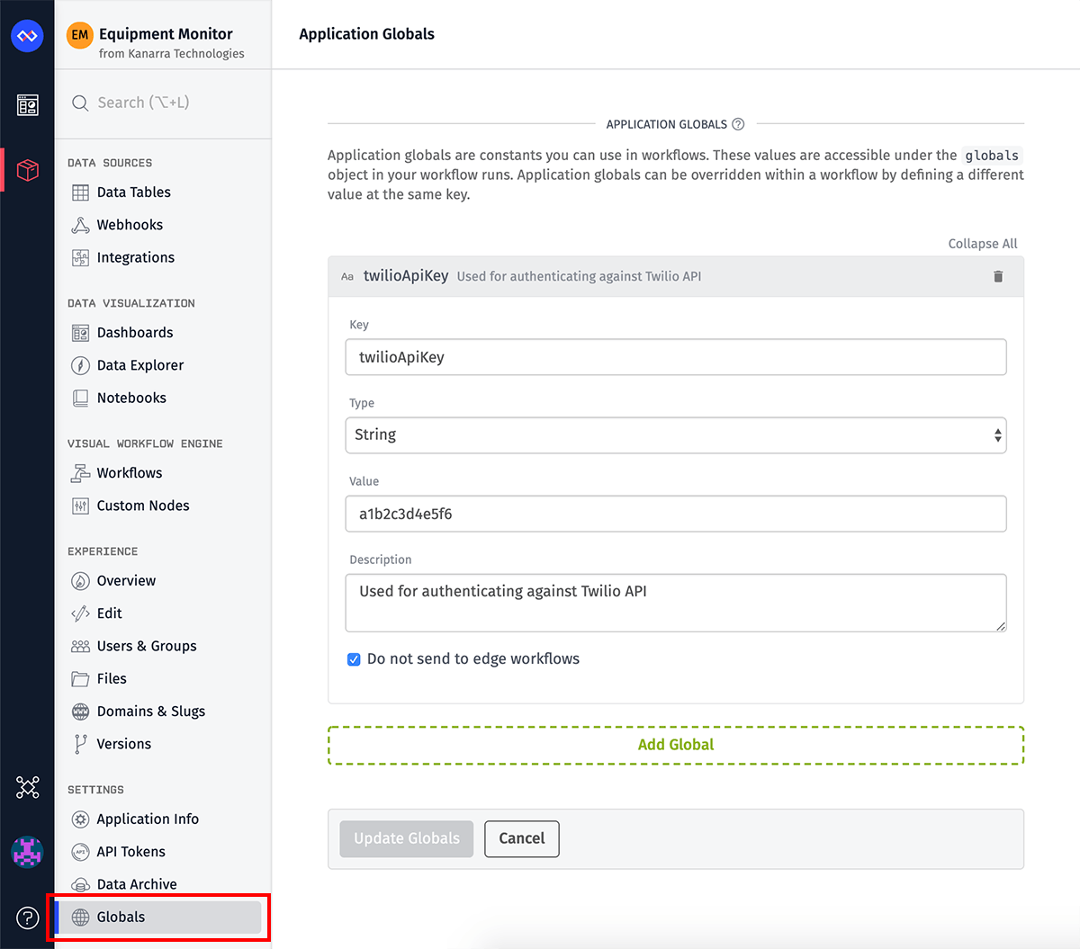Click the Data Archive label
The width and height of the screenshot is (1080, 949).
[137, 884]
